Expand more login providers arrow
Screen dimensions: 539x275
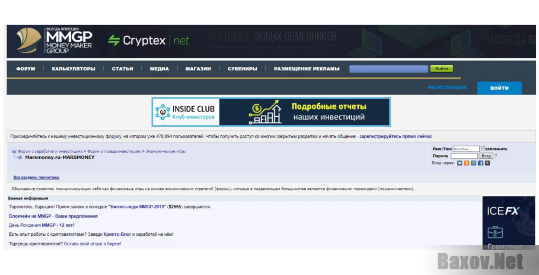coord(488,163)
